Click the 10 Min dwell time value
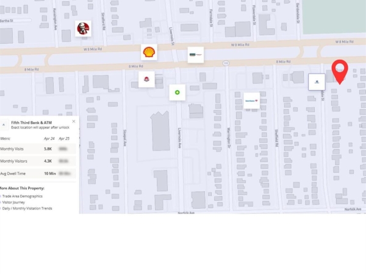This screenshot has height=274, width=366. tap(50, 174)
